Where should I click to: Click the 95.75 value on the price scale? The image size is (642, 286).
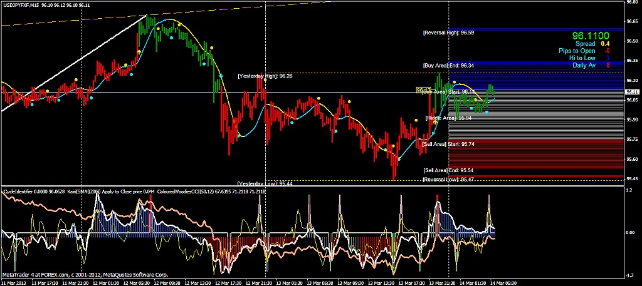632,139
